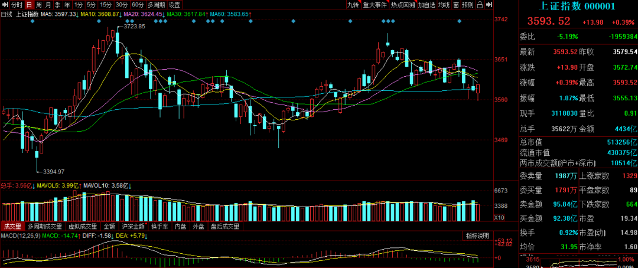
Task: Click the leftmost blue diamond event marker
Action: (32, 21)
